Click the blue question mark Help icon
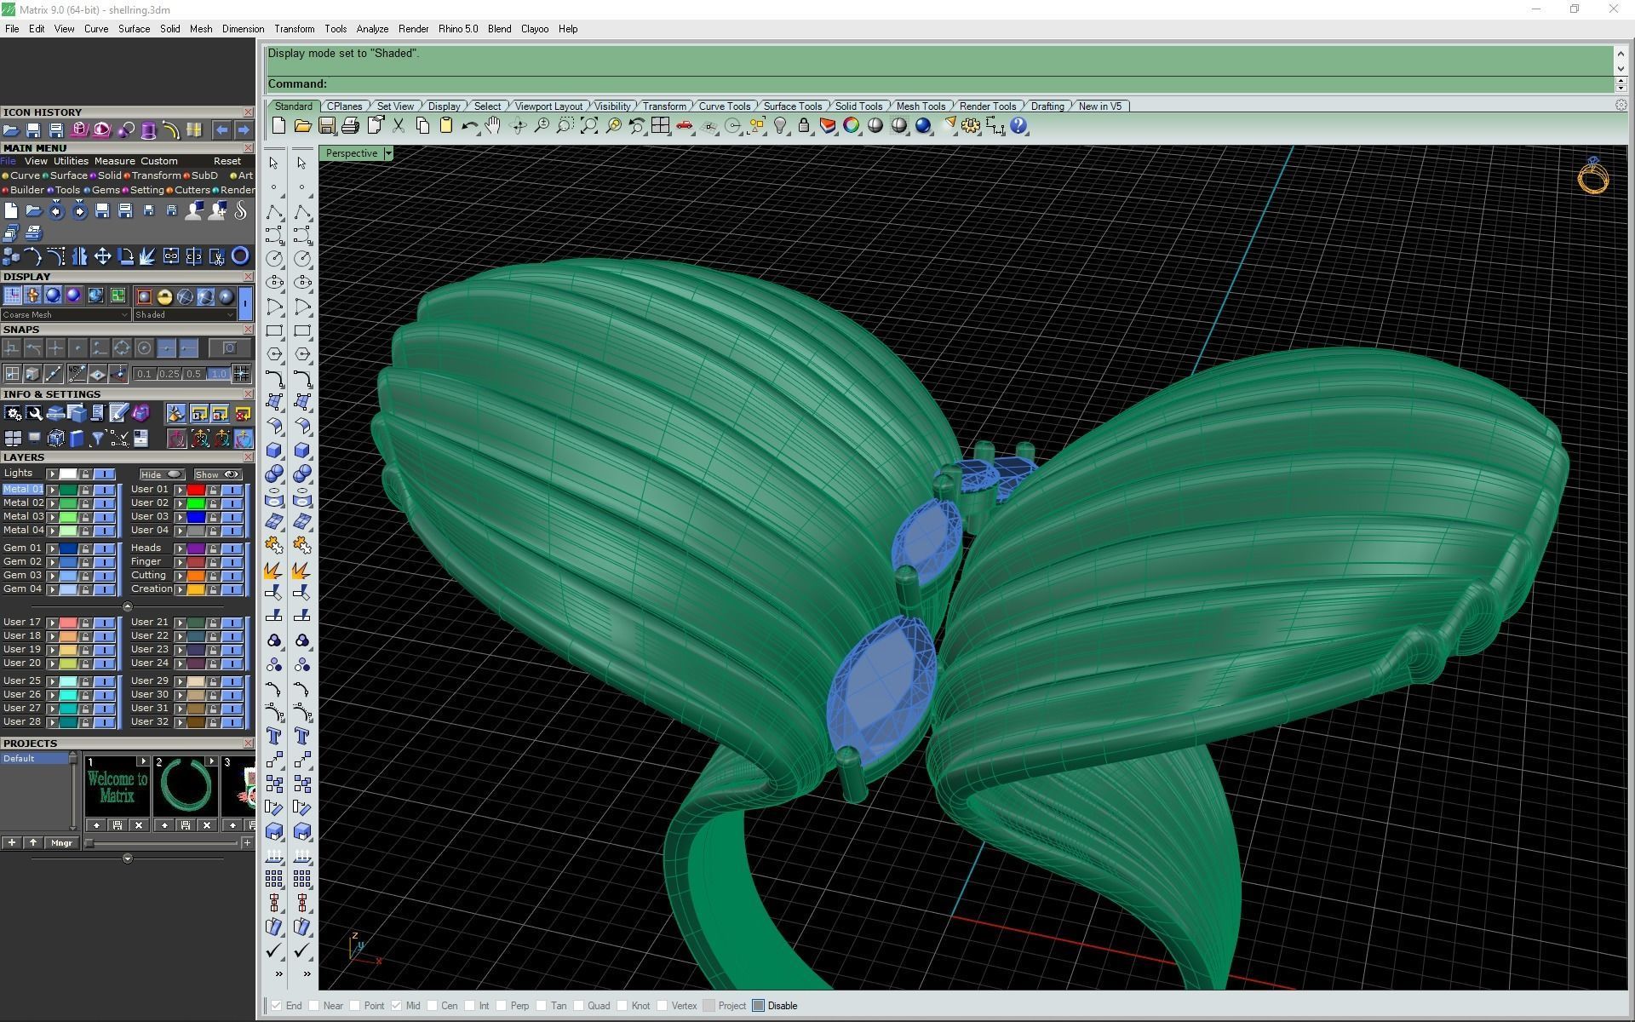Viewport: 1635px width, 1022px height. (x=1018, y=126)
